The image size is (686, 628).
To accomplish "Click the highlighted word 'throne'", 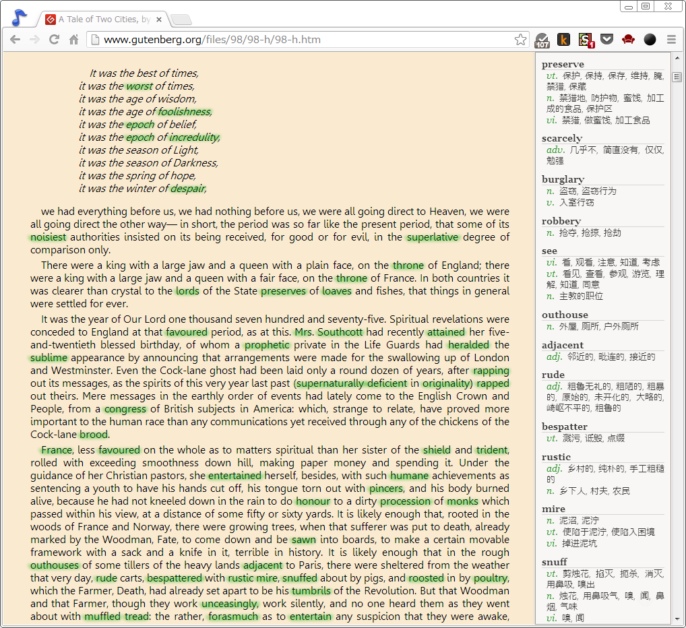I will (x=408, y=265).
